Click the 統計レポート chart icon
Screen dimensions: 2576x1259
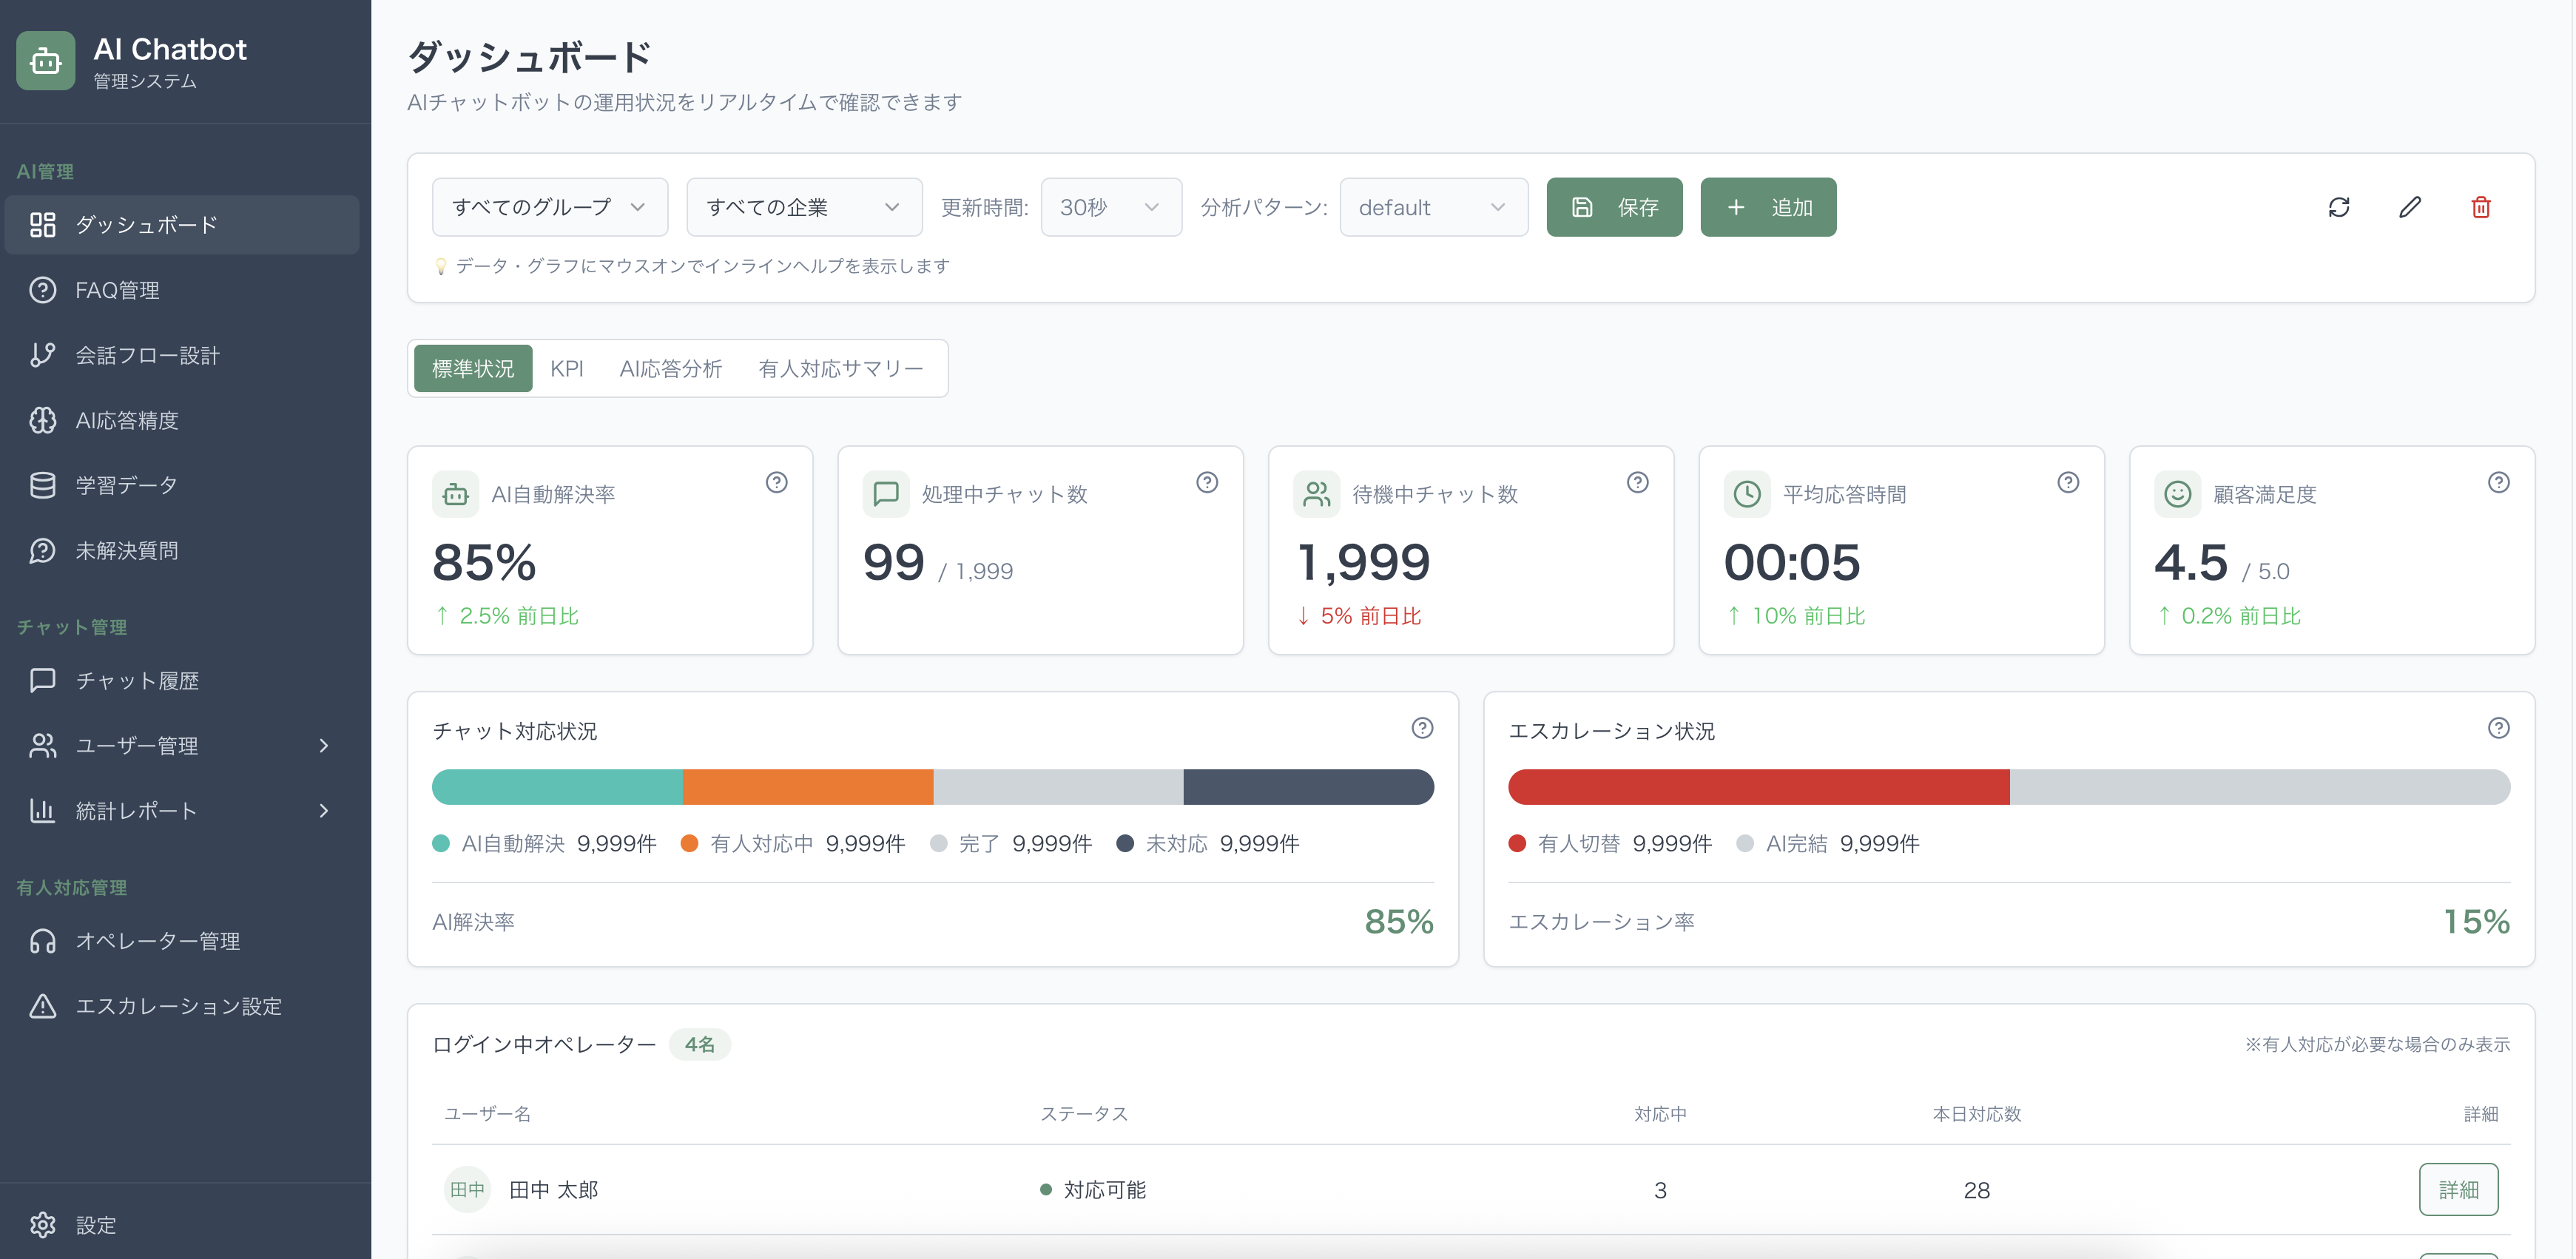[x=42, y=811]
